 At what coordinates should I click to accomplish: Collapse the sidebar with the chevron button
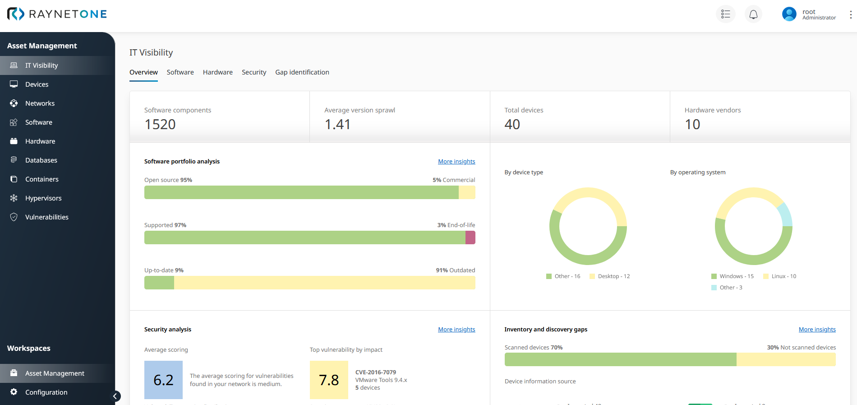pyautogui.click(x=115, y=396)
